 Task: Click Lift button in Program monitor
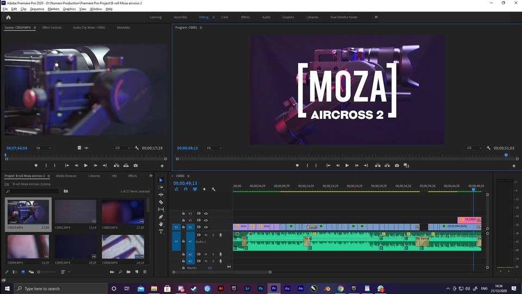click(x=377, y=166)
